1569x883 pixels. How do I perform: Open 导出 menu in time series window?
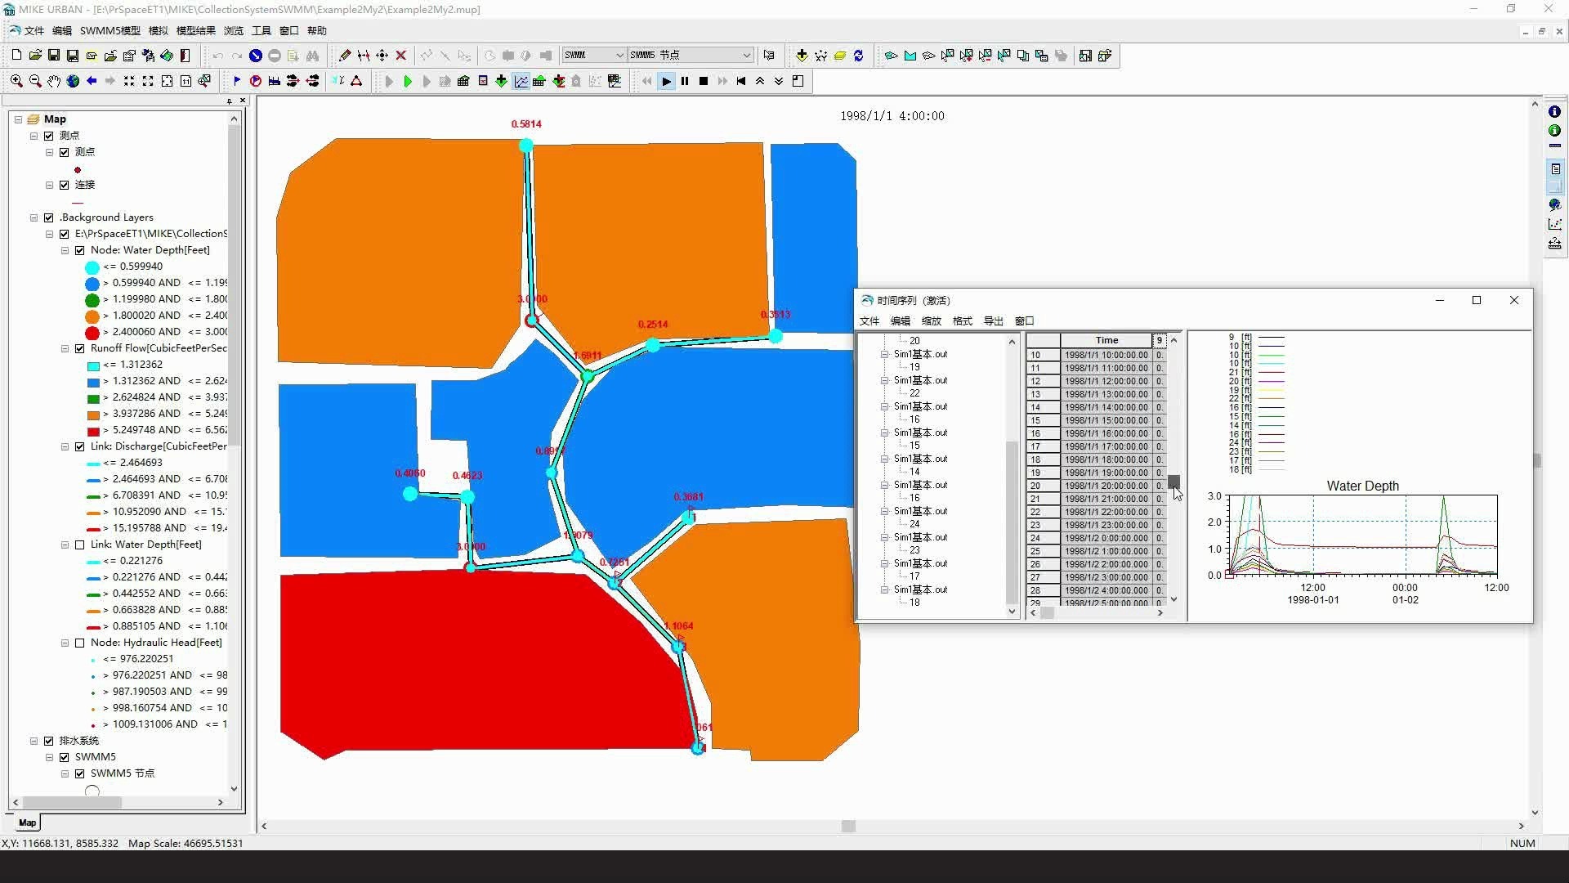point(993,321)
